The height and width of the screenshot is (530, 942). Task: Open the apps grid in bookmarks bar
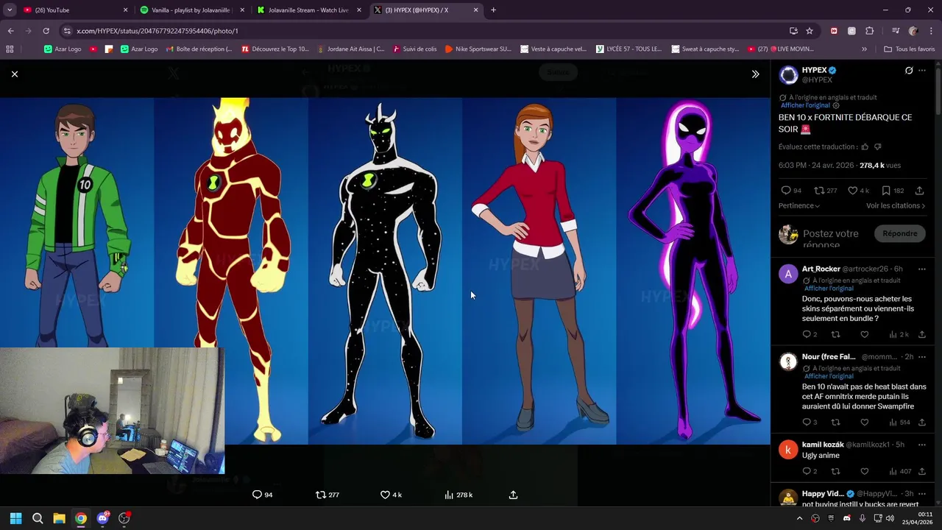click(10, 49)
